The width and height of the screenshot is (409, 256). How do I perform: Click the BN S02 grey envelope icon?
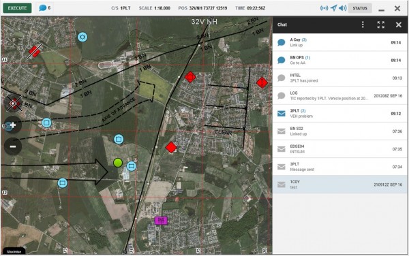(281, 131)
